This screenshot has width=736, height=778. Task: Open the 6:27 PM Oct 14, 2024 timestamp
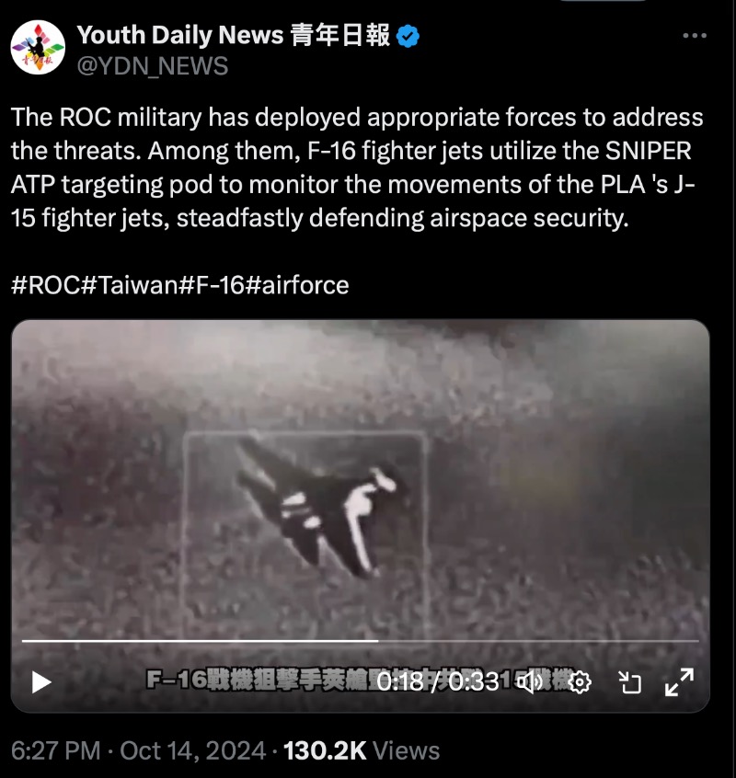(x=138, y=750)
